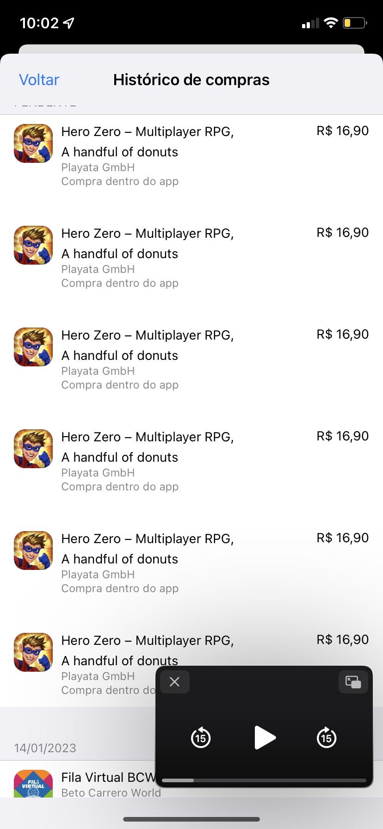Skip forward 15 seconds in video

click(327, 737)
